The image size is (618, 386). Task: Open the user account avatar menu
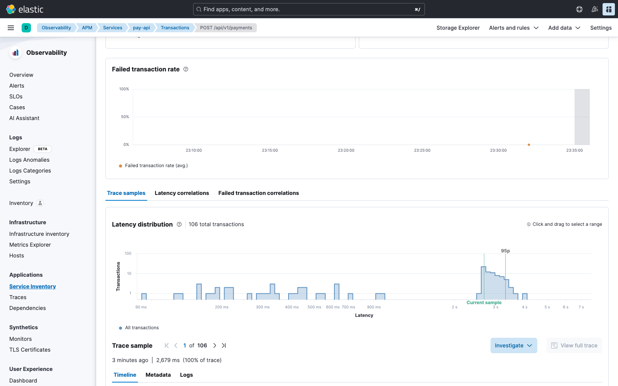pos(609,9)
